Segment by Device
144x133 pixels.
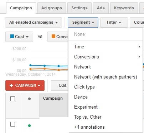[106, 97]
